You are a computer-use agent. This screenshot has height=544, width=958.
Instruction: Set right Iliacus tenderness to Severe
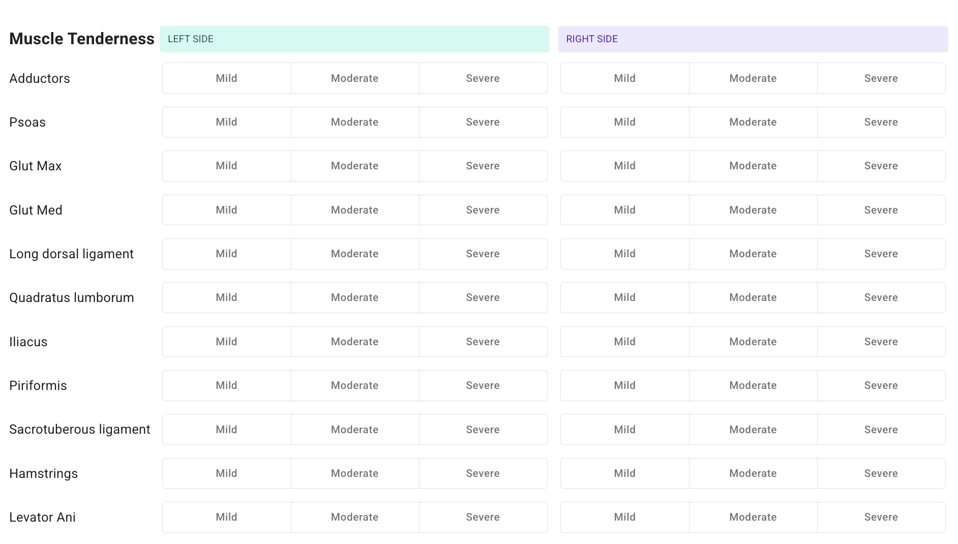[x=881, y=342]
